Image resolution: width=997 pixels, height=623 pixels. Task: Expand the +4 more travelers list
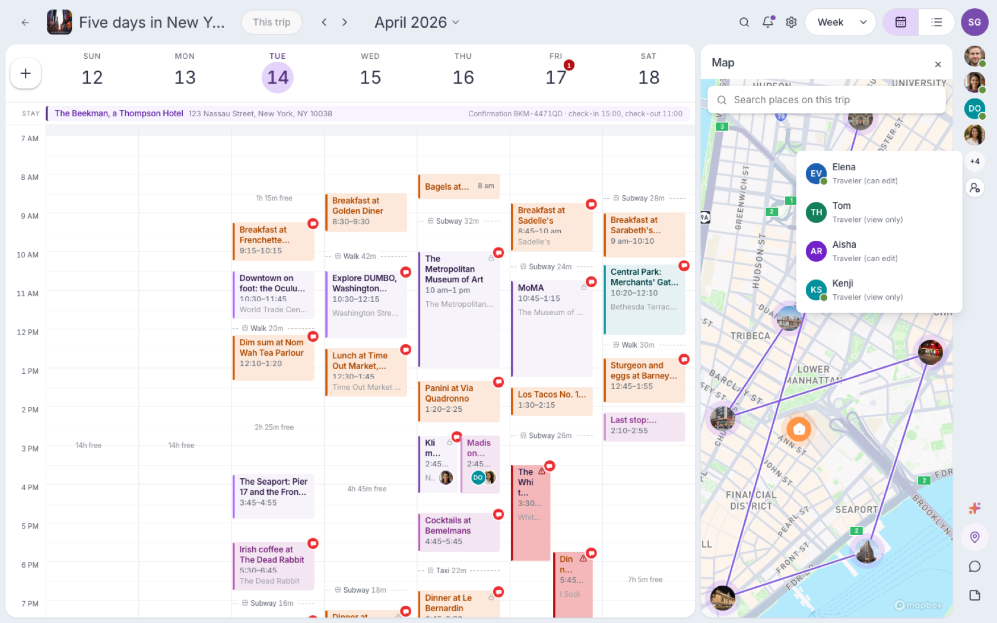coord(974,161)
